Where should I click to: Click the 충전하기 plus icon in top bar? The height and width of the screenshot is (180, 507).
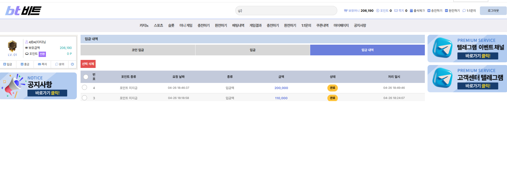429,11
